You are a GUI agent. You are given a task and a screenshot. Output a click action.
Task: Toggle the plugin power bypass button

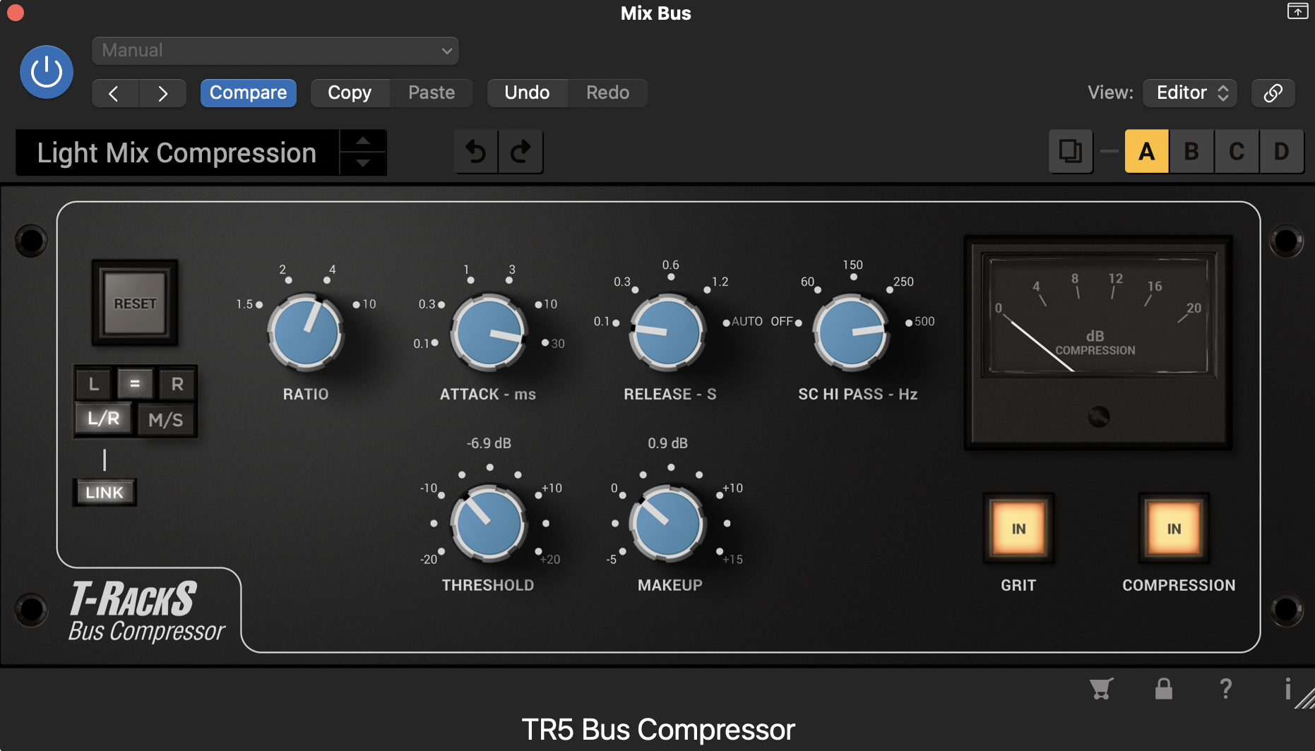(x=47, y=72)
